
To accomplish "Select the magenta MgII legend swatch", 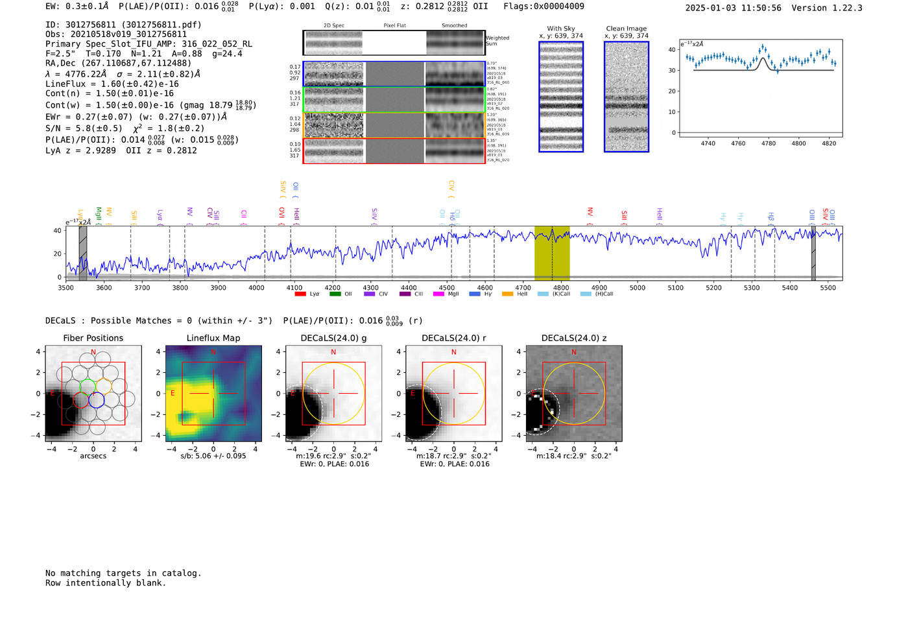I will [438, 294].
